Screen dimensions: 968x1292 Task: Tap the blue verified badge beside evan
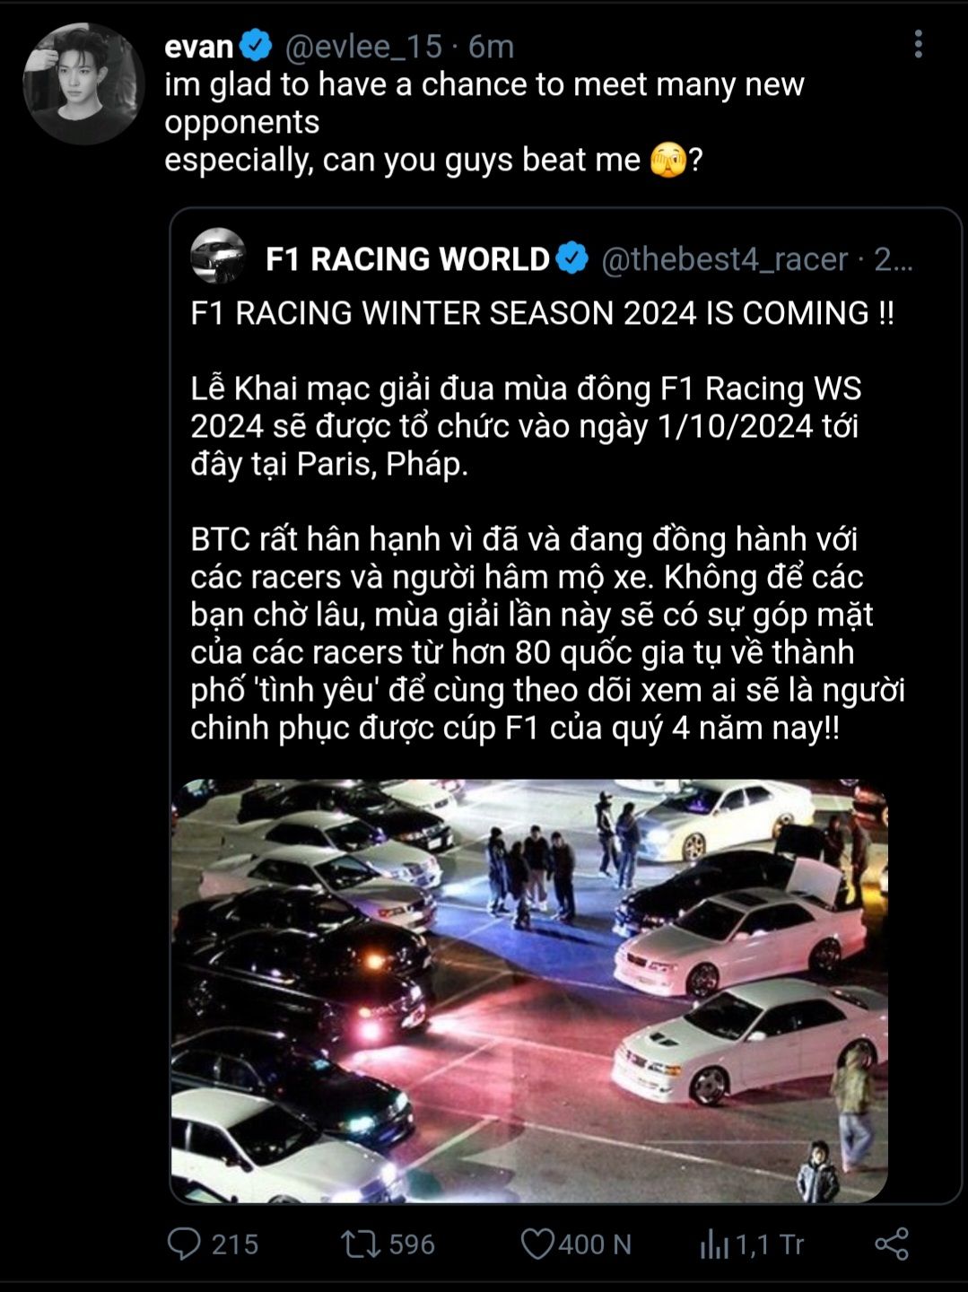[x=257, y=46]
